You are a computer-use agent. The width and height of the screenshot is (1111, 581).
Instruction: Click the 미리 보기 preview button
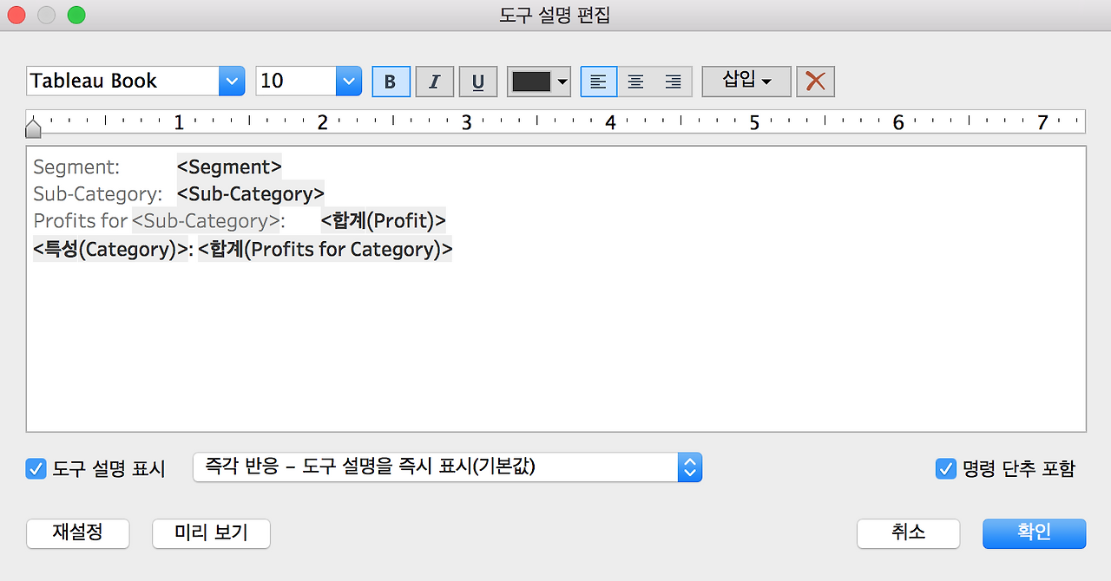point(211,532)
